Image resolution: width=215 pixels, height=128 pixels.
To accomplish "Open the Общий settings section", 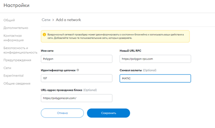I will pos(9,20).
